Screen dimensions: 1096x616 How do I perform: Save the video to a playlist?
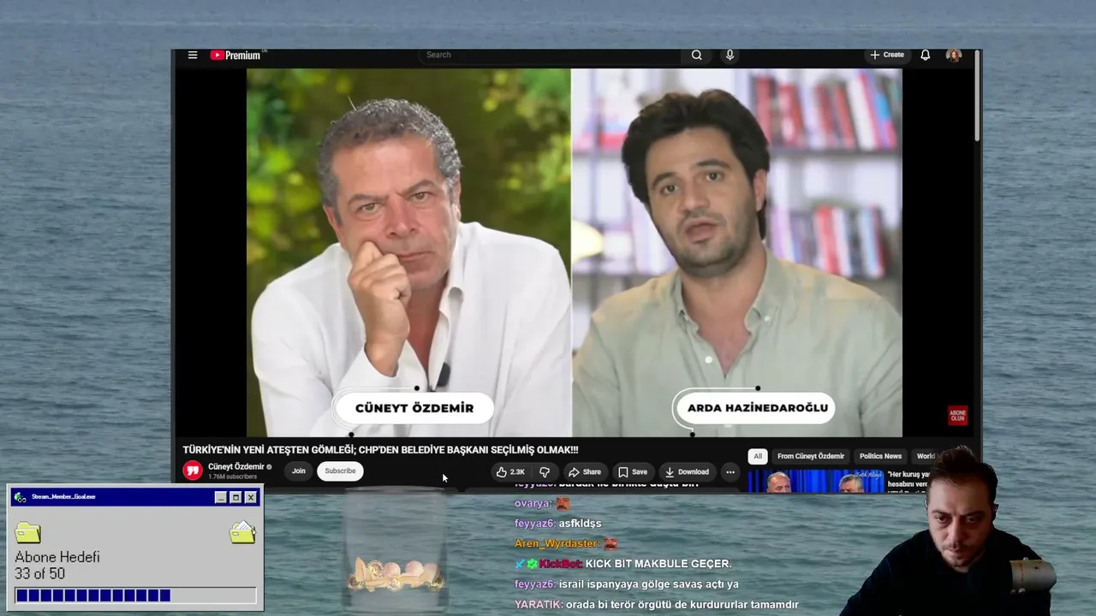[633, 471]
